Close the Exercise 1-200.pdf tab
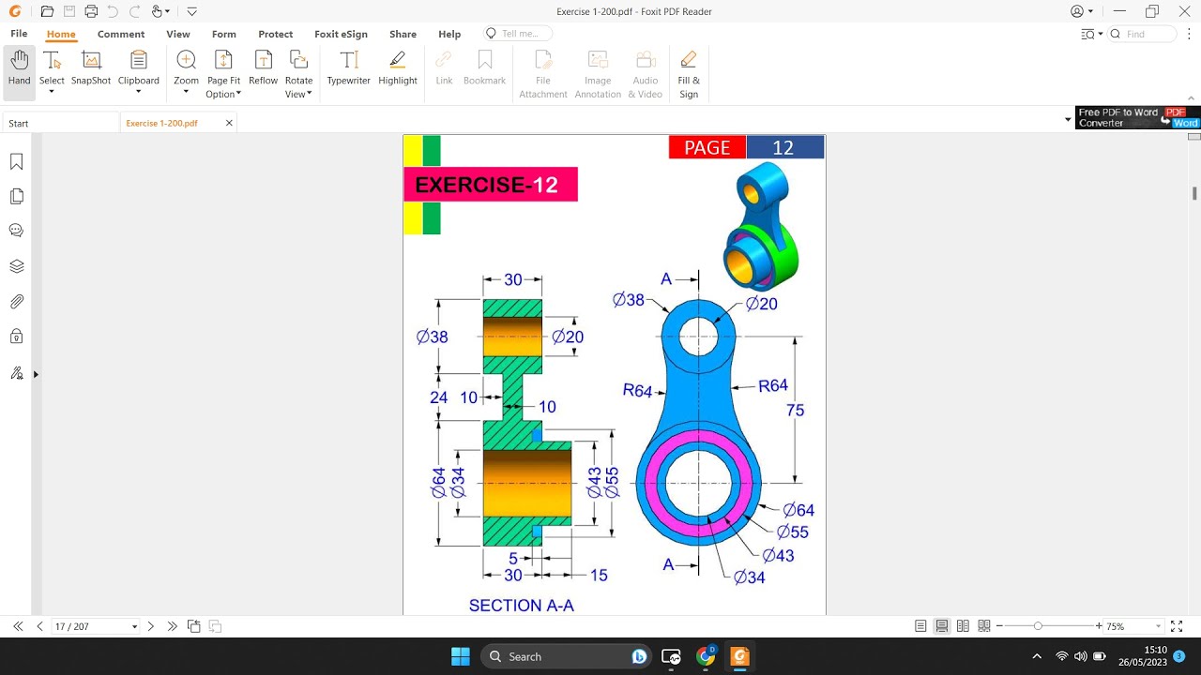 (x=229, y=123)
